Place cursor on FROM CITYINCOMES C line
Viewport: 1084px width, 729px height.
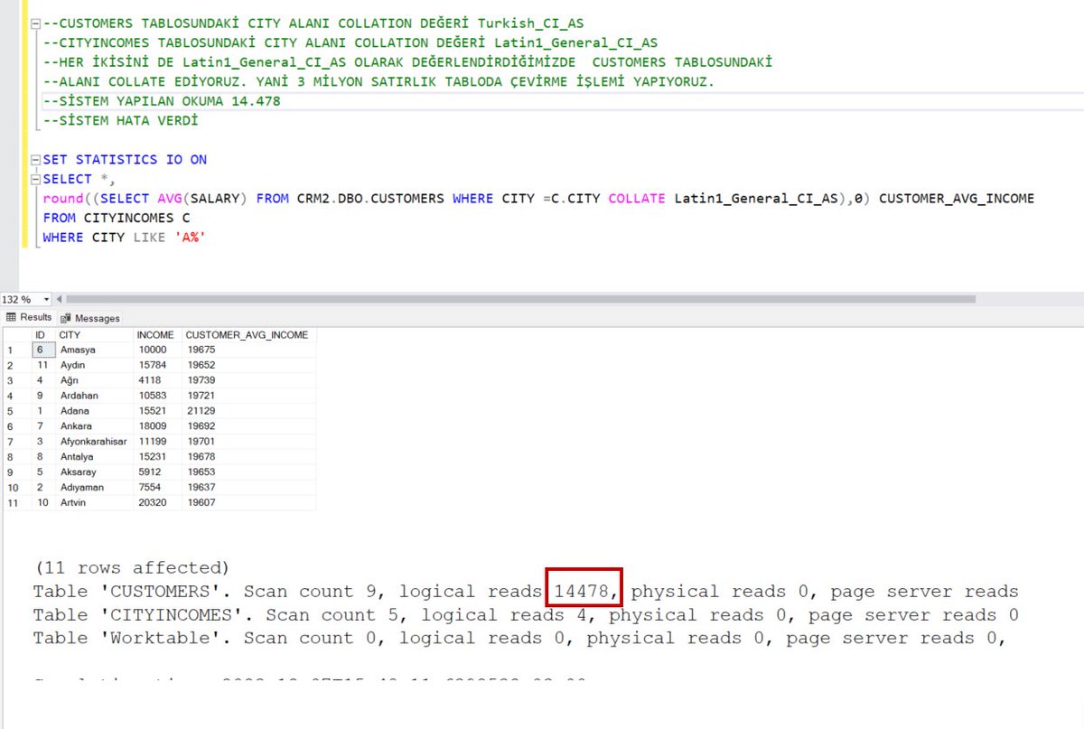coord(117,218)
